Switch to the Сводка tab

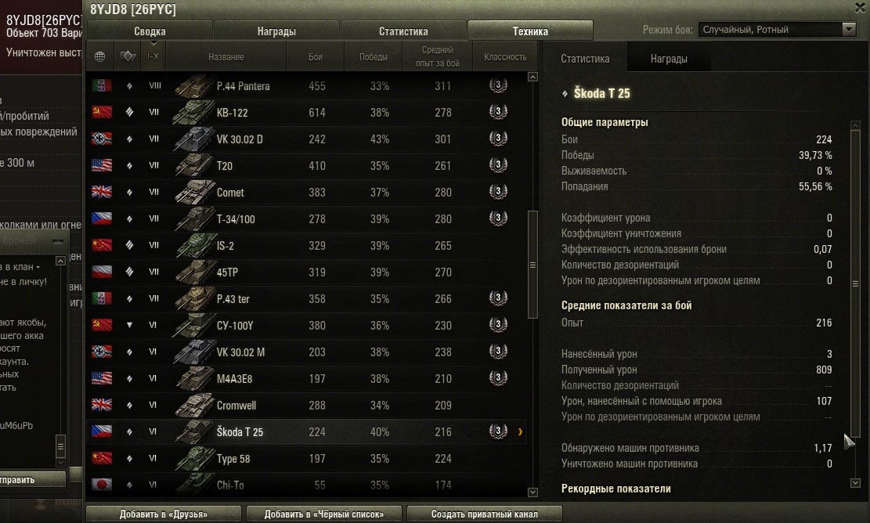(x=150, y=31)
